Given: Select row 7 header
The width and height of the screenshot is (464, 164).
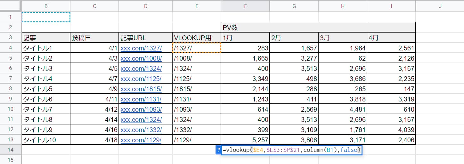Looking at the screenshot, I should [x=11, y=78].
